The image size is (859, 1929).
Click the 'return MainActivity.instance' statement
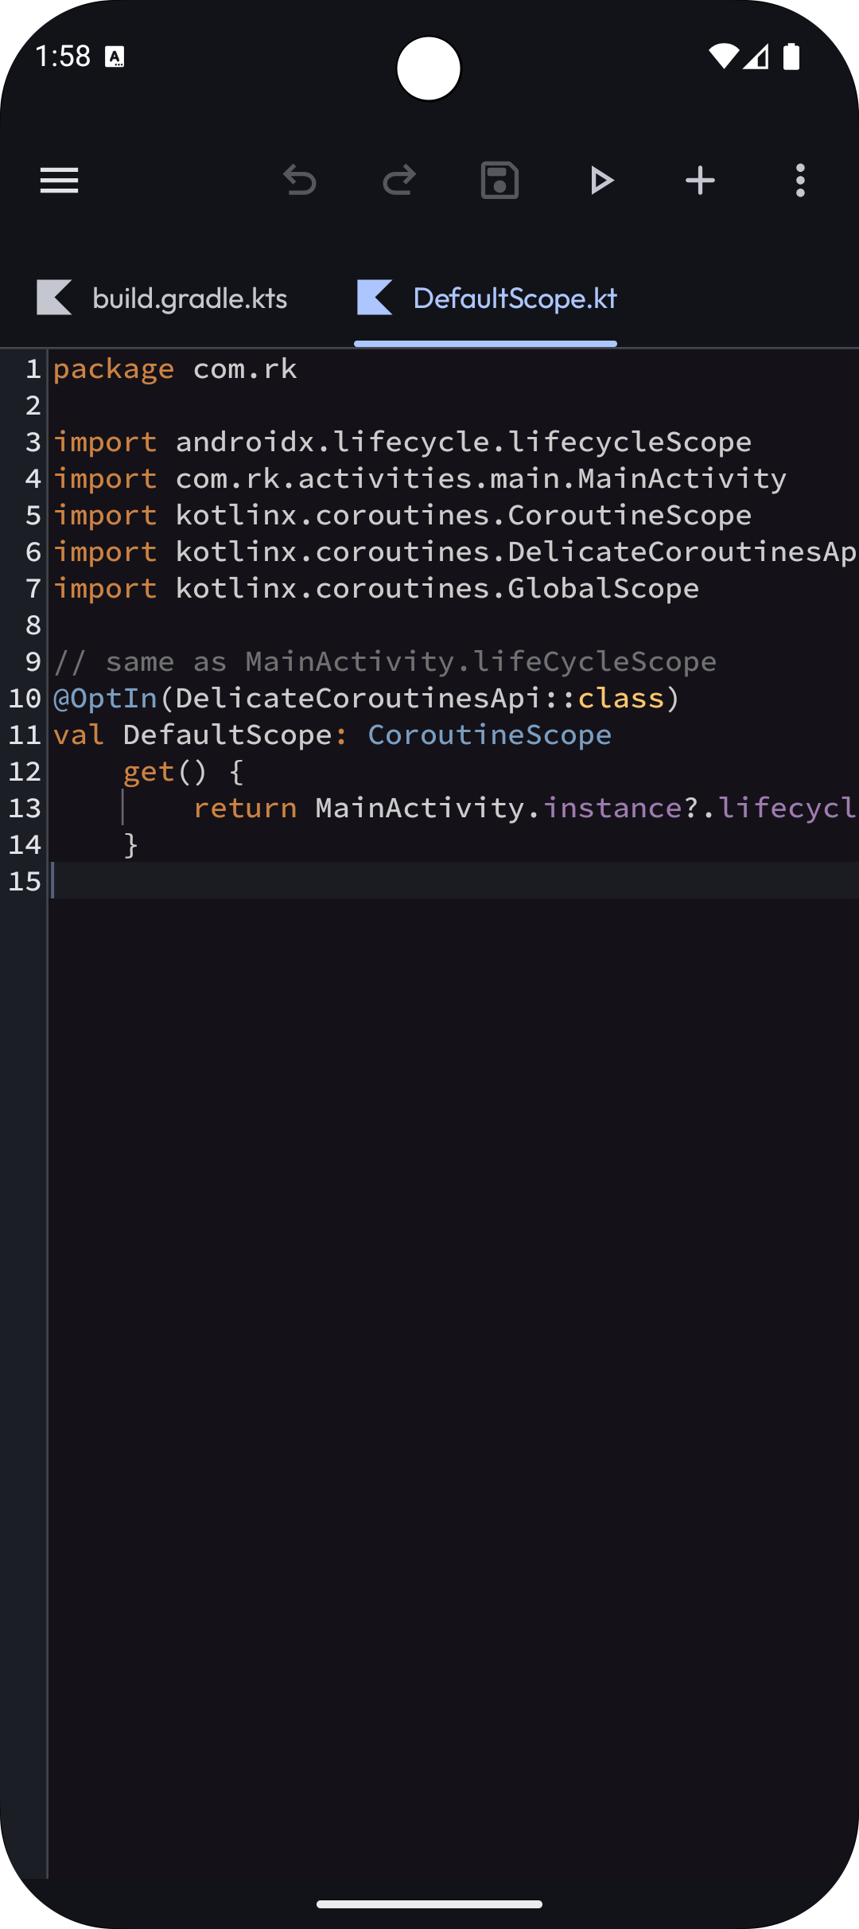coord(526,809)
